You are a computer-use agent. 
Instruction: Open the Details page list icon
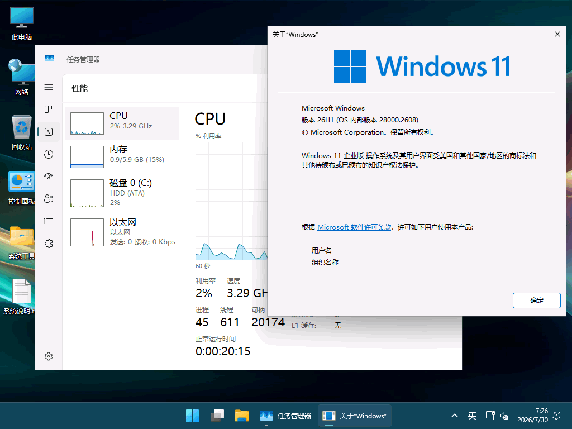[x=49, y=221]
